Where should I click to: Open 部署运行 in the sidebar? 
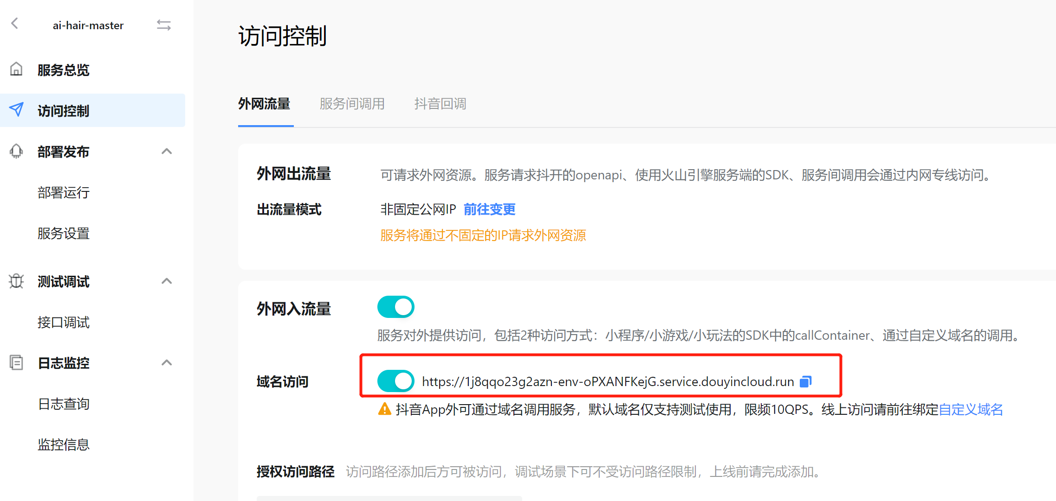[64, 192]
